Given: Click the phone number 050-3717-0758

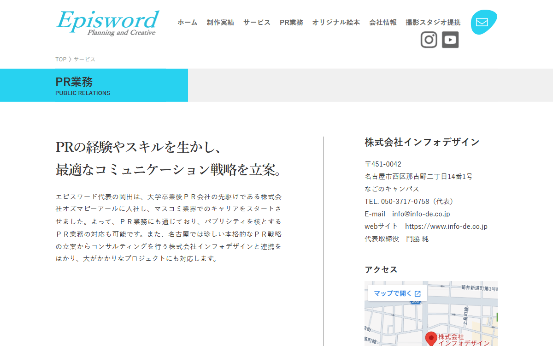Looking at the screenshot, I should tap(405, 202).
